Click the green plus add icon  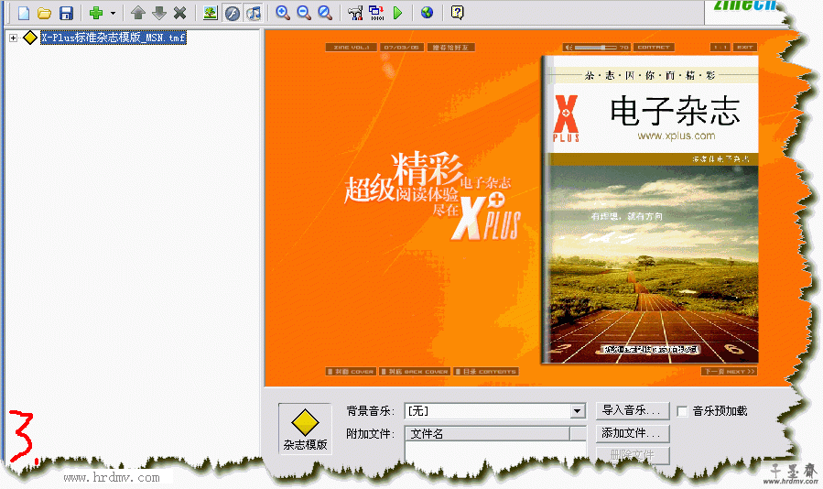[96, 13]
